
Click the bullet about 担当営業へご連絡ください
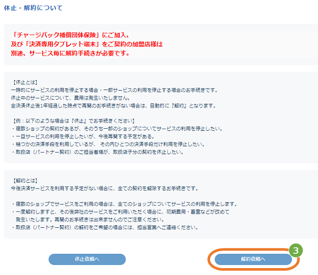(105, 227)
